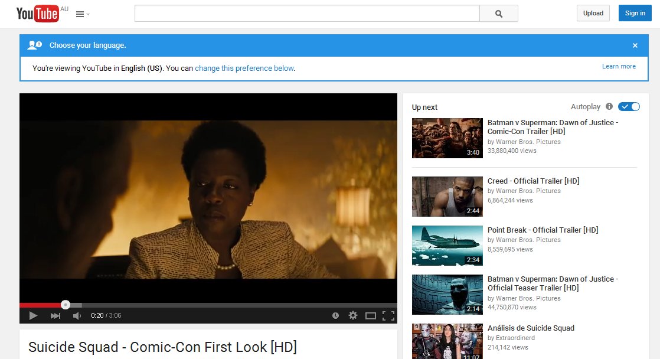Click the 0:20 / 3:06 time display
This screenshot has height=359, width=660.
click(x=106, y=316)
